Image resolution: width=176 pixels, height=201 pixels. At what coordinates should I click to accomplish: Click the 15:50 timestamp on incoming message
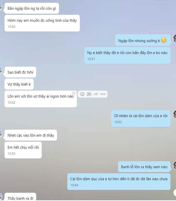click(x=11, y=27)
